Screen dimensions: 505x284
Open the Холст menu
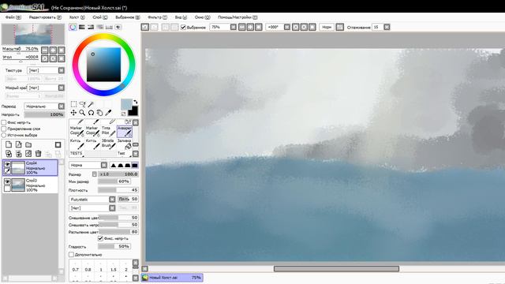coord(77,17)
